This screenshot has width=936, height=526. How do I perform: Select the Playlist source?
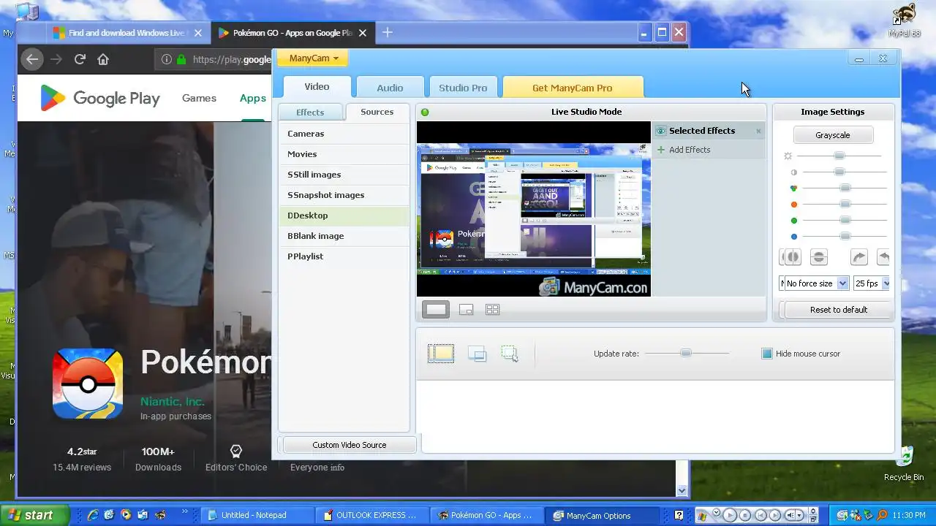coord(344,256)
